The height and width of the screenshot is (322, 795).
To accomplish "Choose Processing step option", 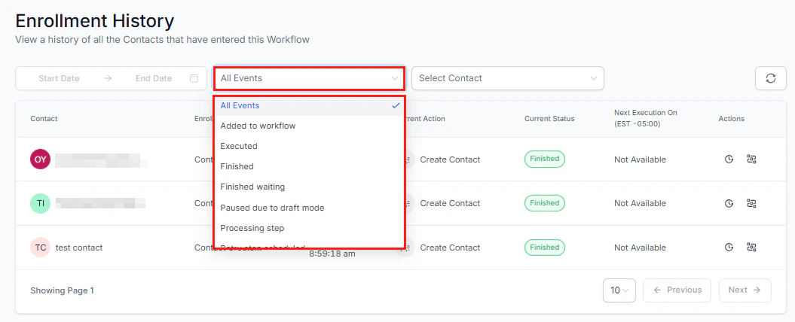I will click(309, 228).
